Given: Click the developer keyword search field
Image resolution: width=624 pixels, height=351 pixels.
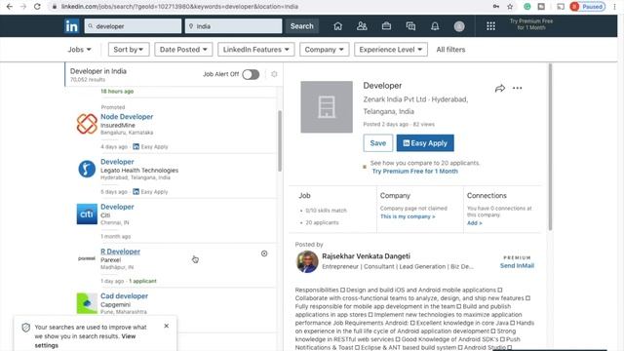Looking at the screenshot, I should 133,26.
